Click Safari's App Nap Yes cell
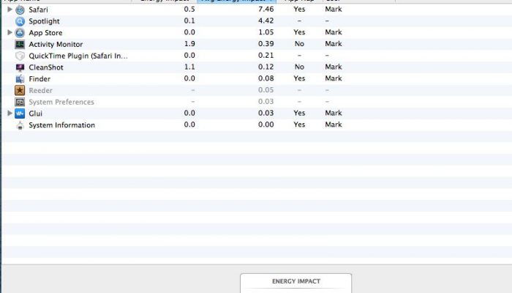The height and width of the screenshot is (293, 512). (299, 9)
